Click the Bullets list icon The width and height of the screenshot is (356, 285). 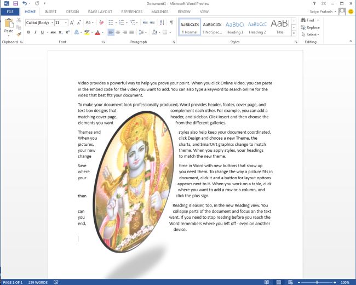point(111,22)
